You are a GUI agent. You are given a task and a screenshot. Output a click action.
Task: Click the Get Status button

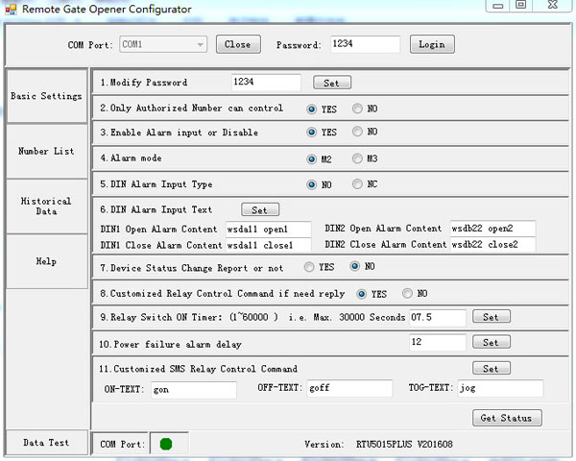point(507,417)
